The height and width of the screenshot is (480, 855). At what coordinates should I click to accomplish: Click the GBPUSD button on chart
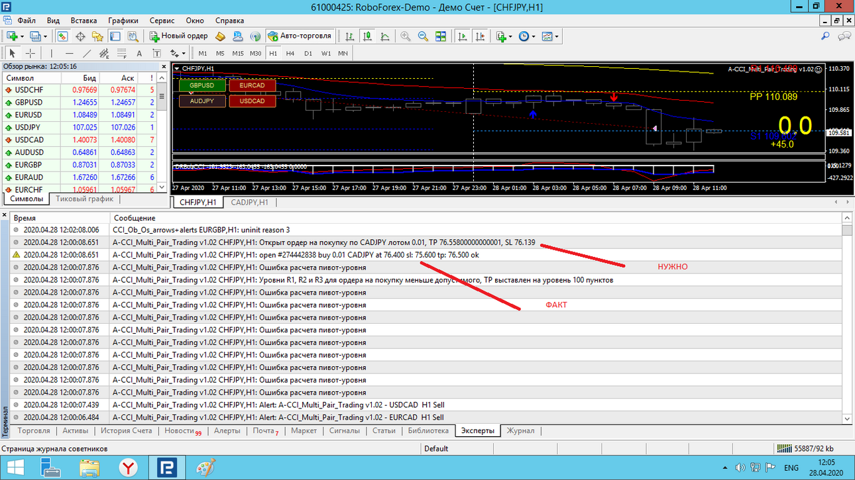[201, 85]
